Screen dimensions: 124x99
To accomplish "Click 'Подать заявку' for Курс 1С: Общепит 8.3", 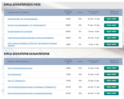I will tap(111, 81).
